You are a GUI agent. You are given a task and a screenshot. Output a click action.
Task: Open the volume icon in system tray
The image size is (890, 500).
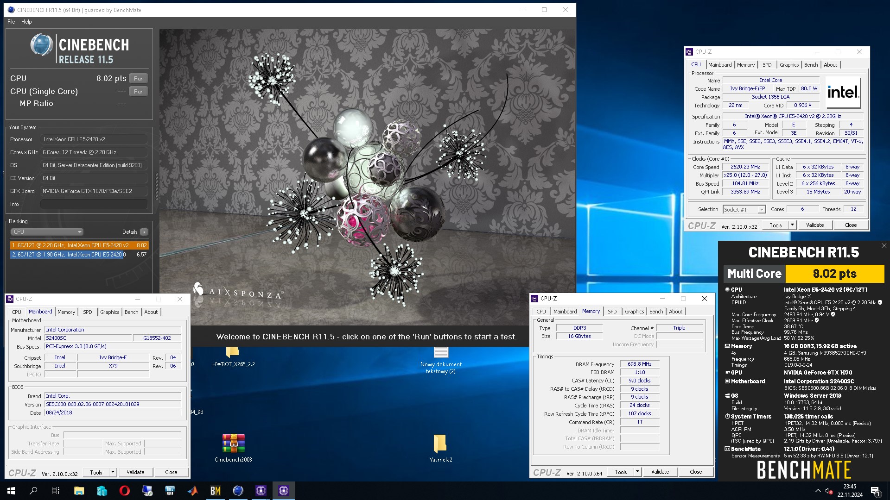(x=829, y=491)
